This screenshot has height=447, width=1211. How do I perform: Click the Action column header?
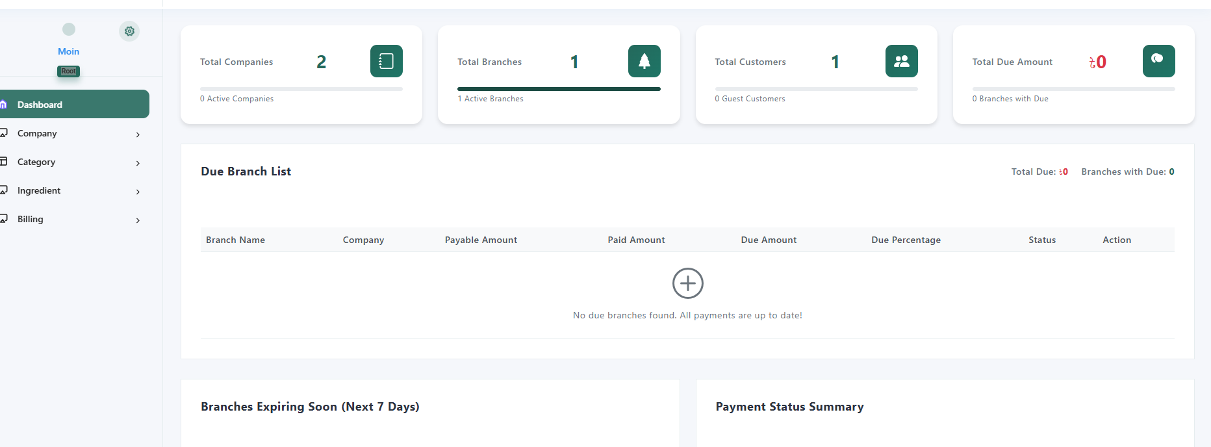[x=1117, y=240]
